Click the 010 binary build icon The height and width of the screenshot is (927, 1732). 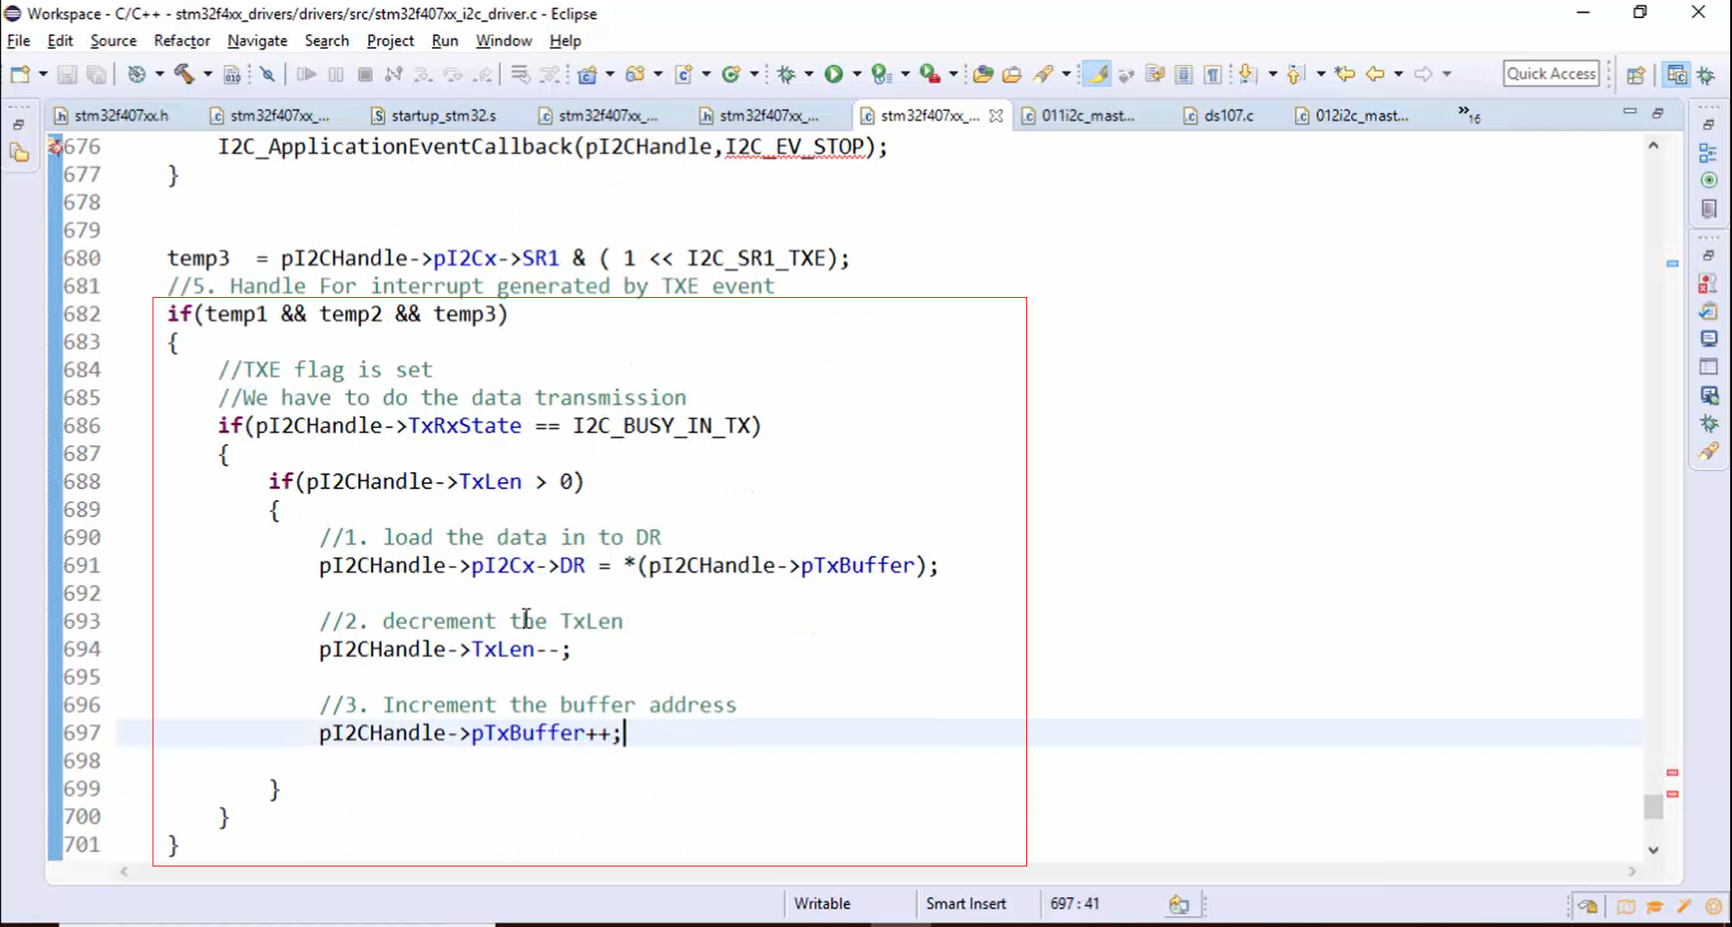233,74
